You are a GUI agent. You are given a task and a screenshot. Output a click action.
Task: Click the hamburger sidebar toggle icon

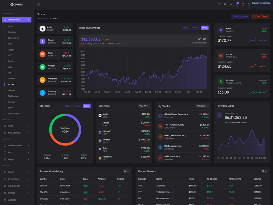(x=39, y=4)
